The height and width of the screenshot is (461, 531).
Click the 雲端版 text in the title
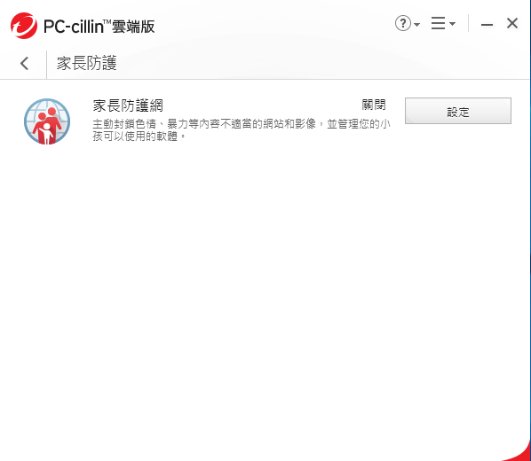[x=133, y=27]
